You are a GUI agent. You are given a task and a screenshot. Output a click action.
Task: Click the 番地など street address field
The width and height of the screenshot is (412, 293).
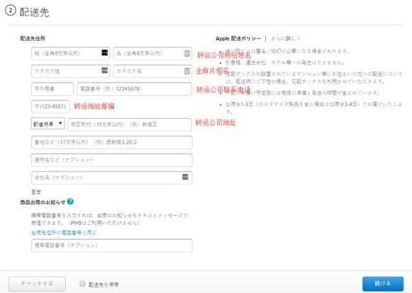click(x=112, y=142)
